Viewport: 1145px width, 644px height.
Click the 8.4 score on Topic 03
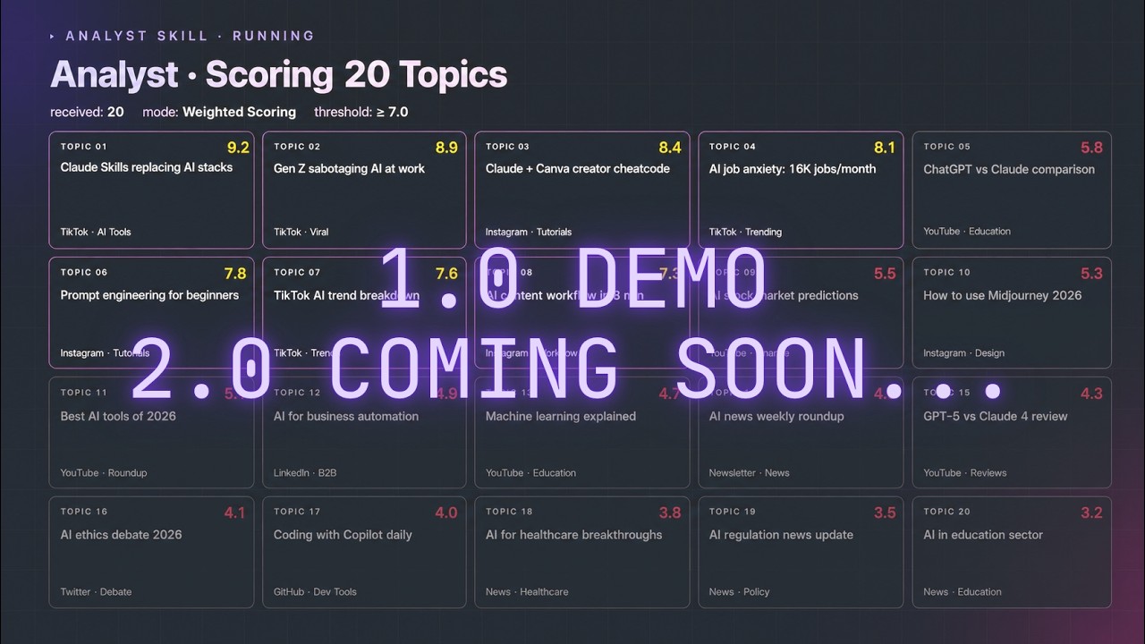click(670, 148)
